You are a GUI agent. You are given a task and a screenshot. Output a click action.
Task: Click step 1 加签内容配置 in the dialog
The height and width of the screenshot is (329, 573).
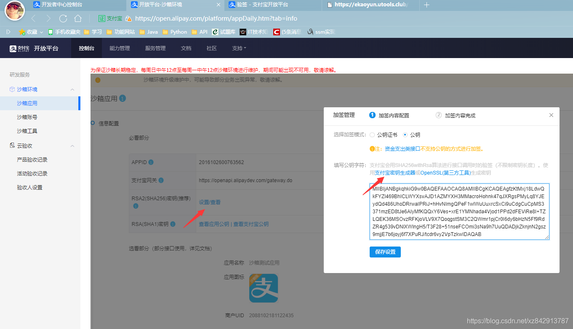pos(389,115)
